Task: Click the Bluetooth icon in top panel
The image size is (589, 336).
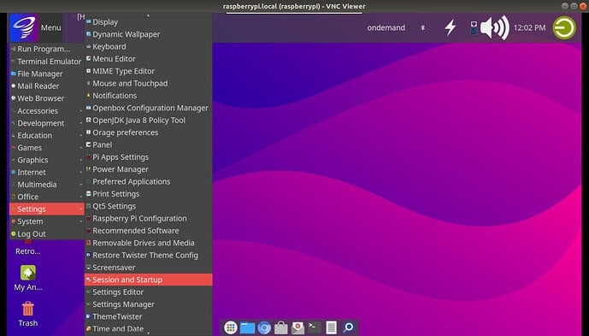Action: 422,28
